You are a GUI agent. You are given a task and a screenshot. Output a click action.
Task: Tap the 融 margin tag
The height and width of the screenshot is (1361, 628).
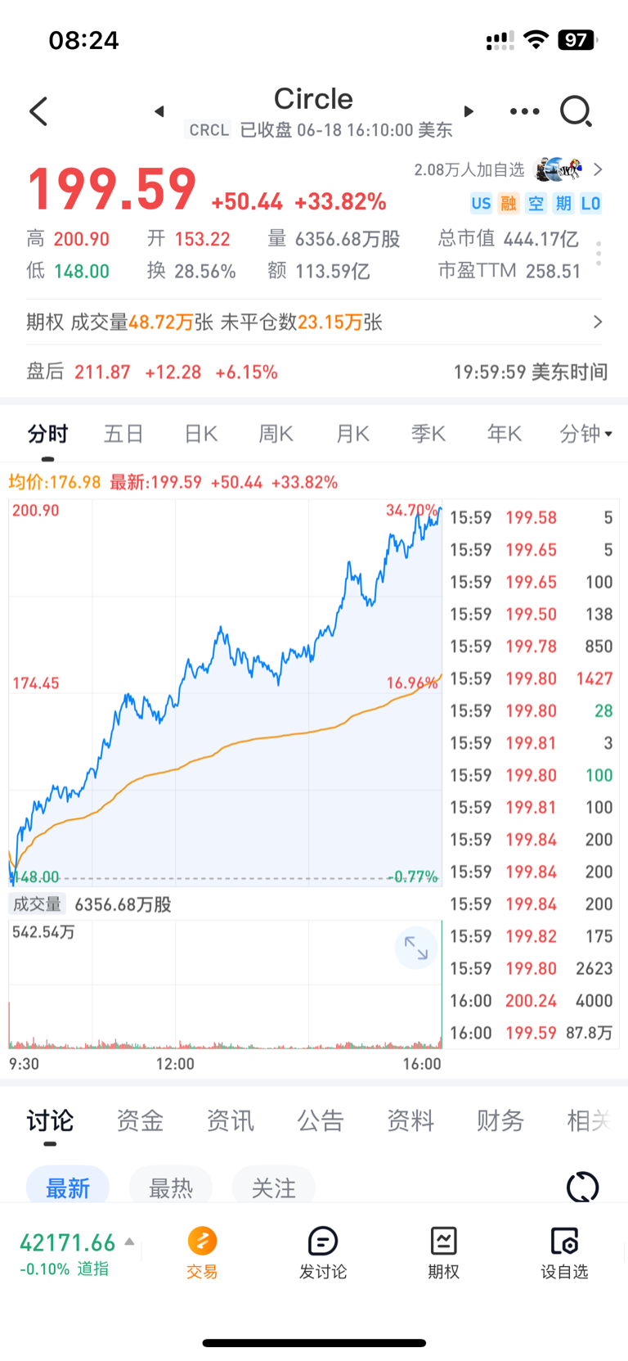pyautogui.click(x=509, y=204)
